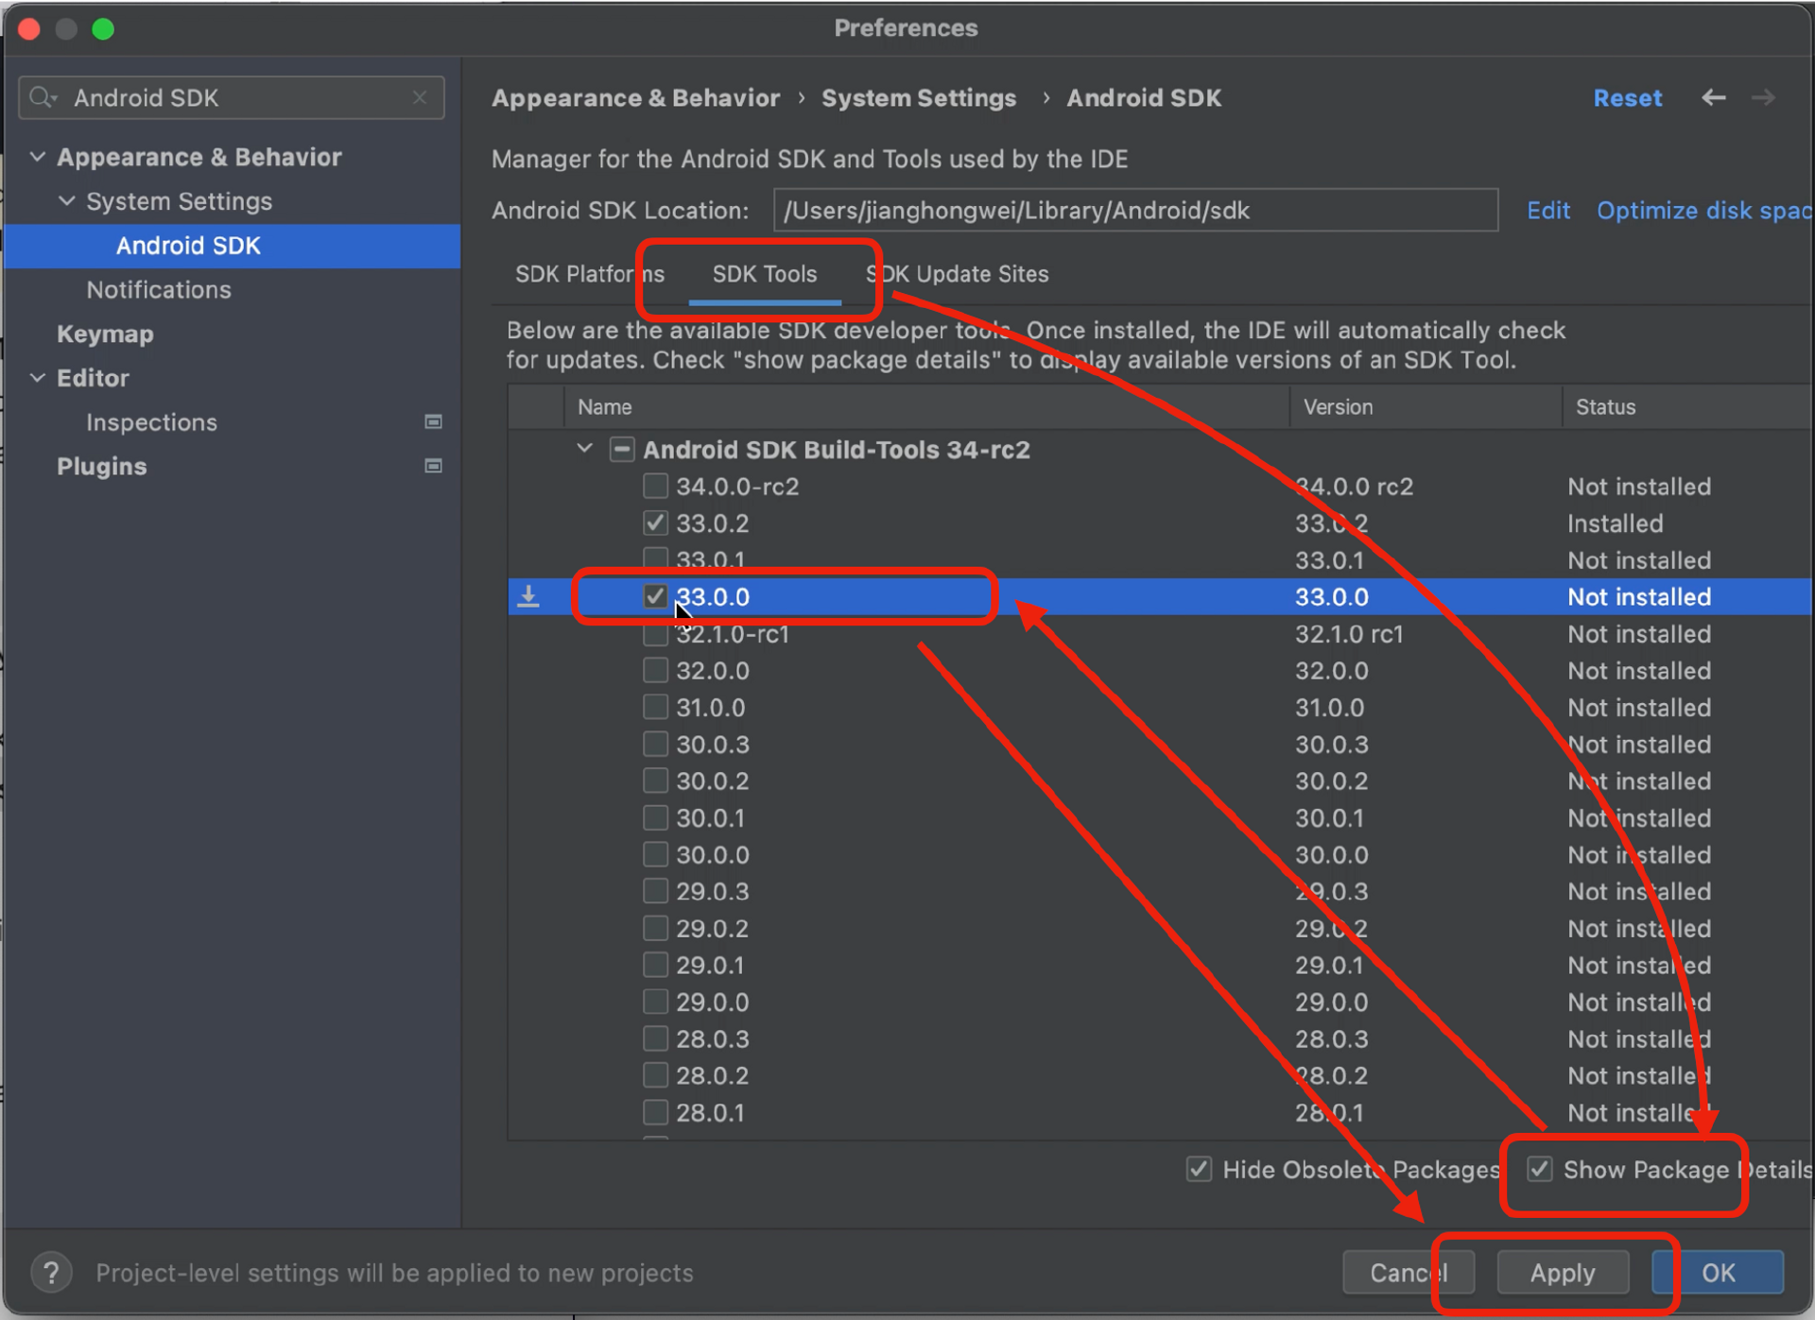Click Optimize disk space link
The image size is (1815, 1320).
[1703, 210]
